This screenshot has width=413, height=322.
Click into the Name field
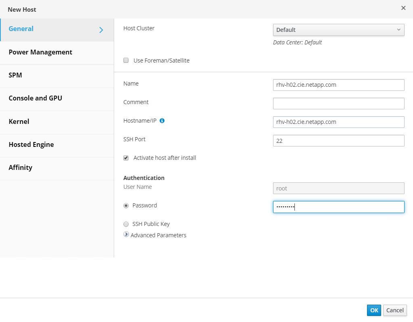coord(338,85)
